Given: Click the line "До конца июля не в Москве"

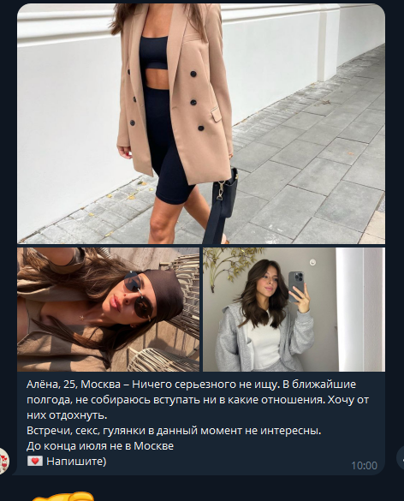Looking at the screenshot, I should pos(100,445).
